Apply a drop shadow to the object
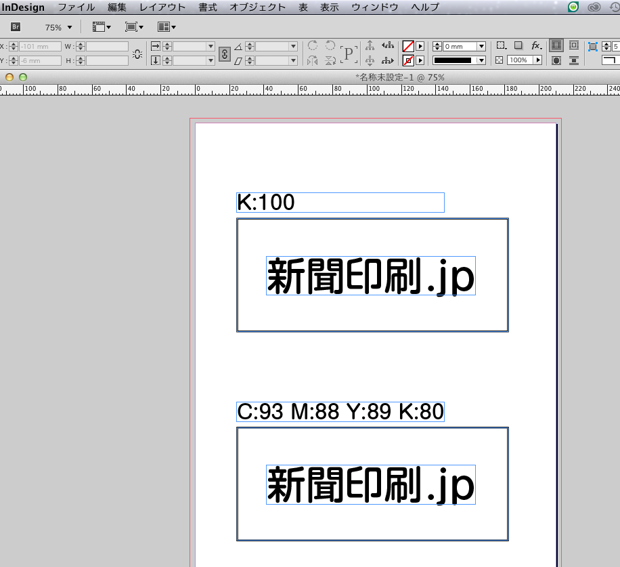The width and height of the screenshot is (620, 567). [x=518, y=45]
